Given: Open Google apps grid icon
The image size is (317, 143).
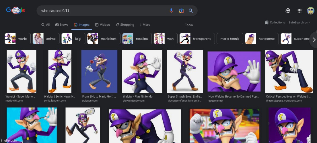Looking at the screenshot, I should pyautogui.click(x=300, y=11).
